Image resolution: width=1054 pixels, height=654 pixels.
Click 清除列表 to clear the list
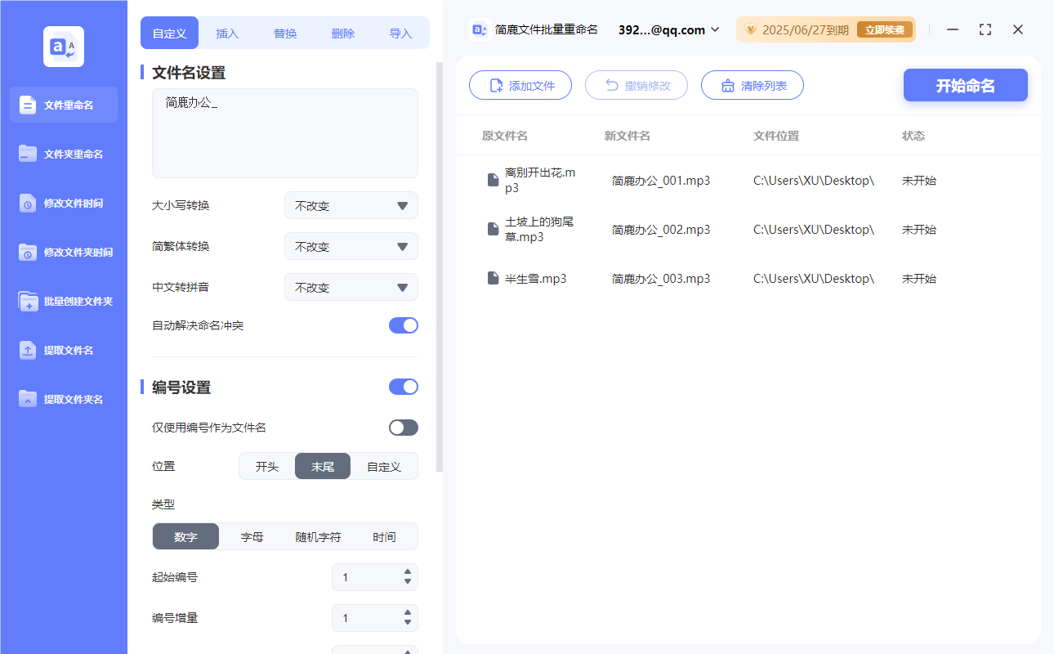tap(752, 85)
